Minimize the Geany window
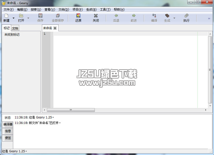The image size is (214, 155). coord(191,2)
